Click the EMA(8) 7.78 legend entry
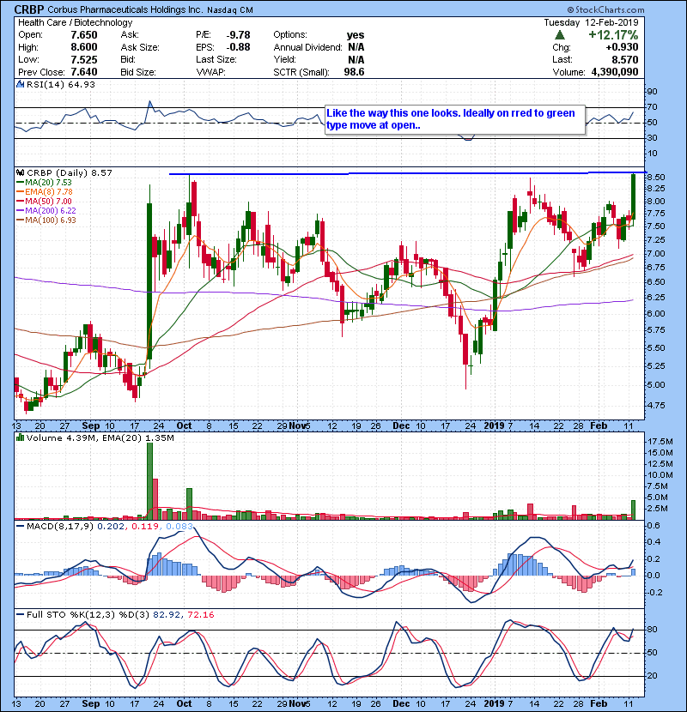Screen dimensions: 687x712 pyautogui.click(x=45, y=192)
